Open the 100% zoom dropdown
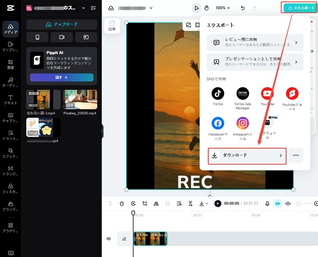This screenshot has height=257, width=318. click(222, 8)
